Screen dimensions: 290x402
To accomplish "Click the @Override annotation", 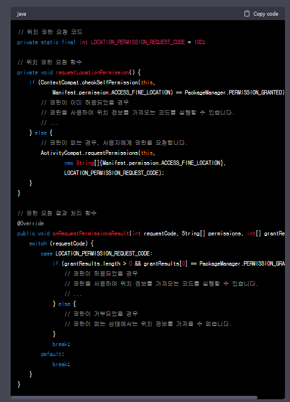I will point(31,223).
